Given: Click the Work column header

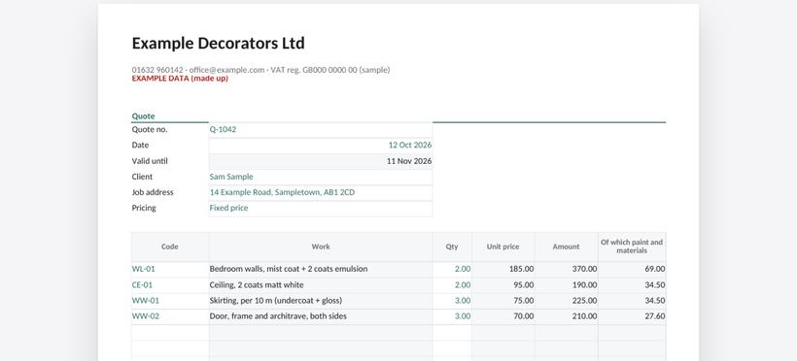Looking at the screenshot, I should point(321,246).
